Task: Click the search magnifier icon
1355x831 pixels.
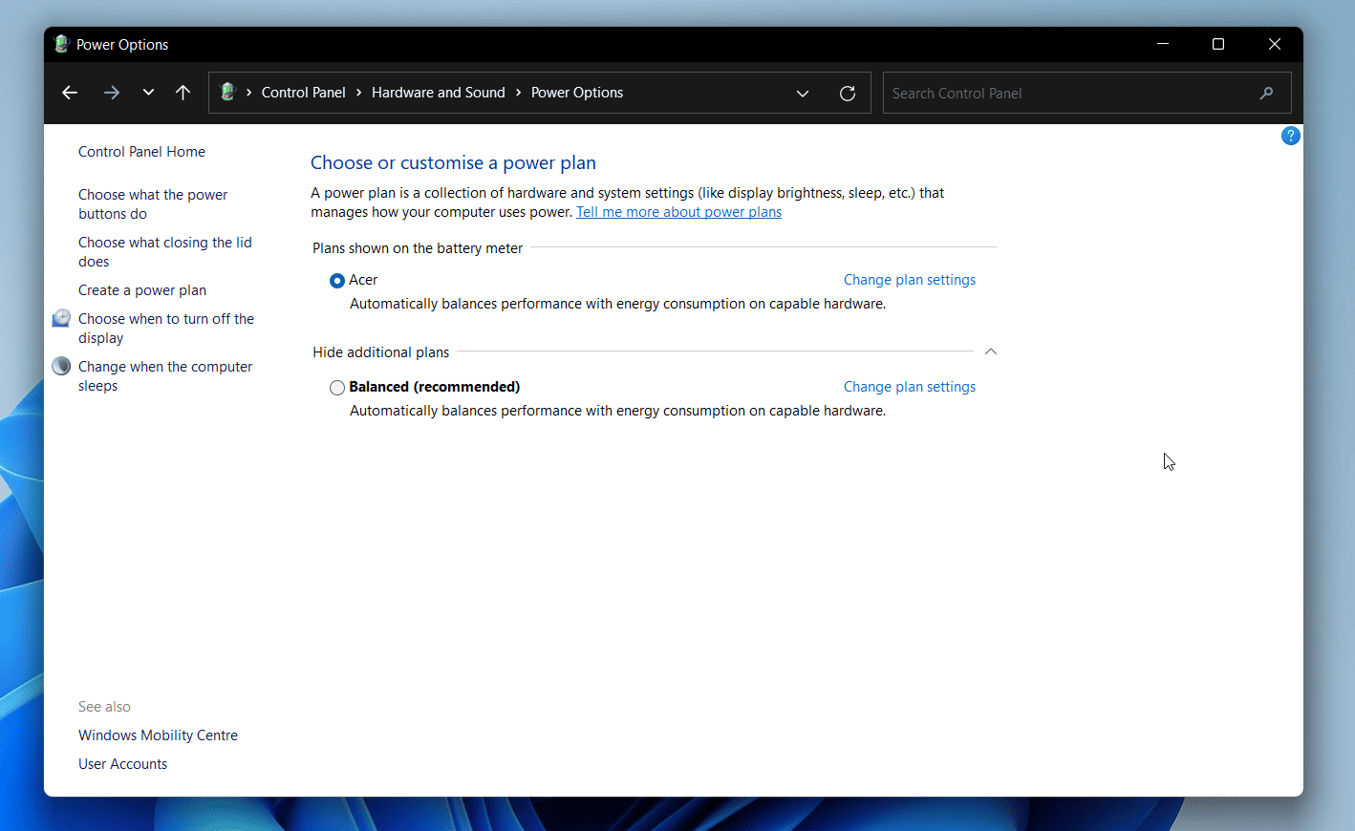Action: tap(1266, 93)
